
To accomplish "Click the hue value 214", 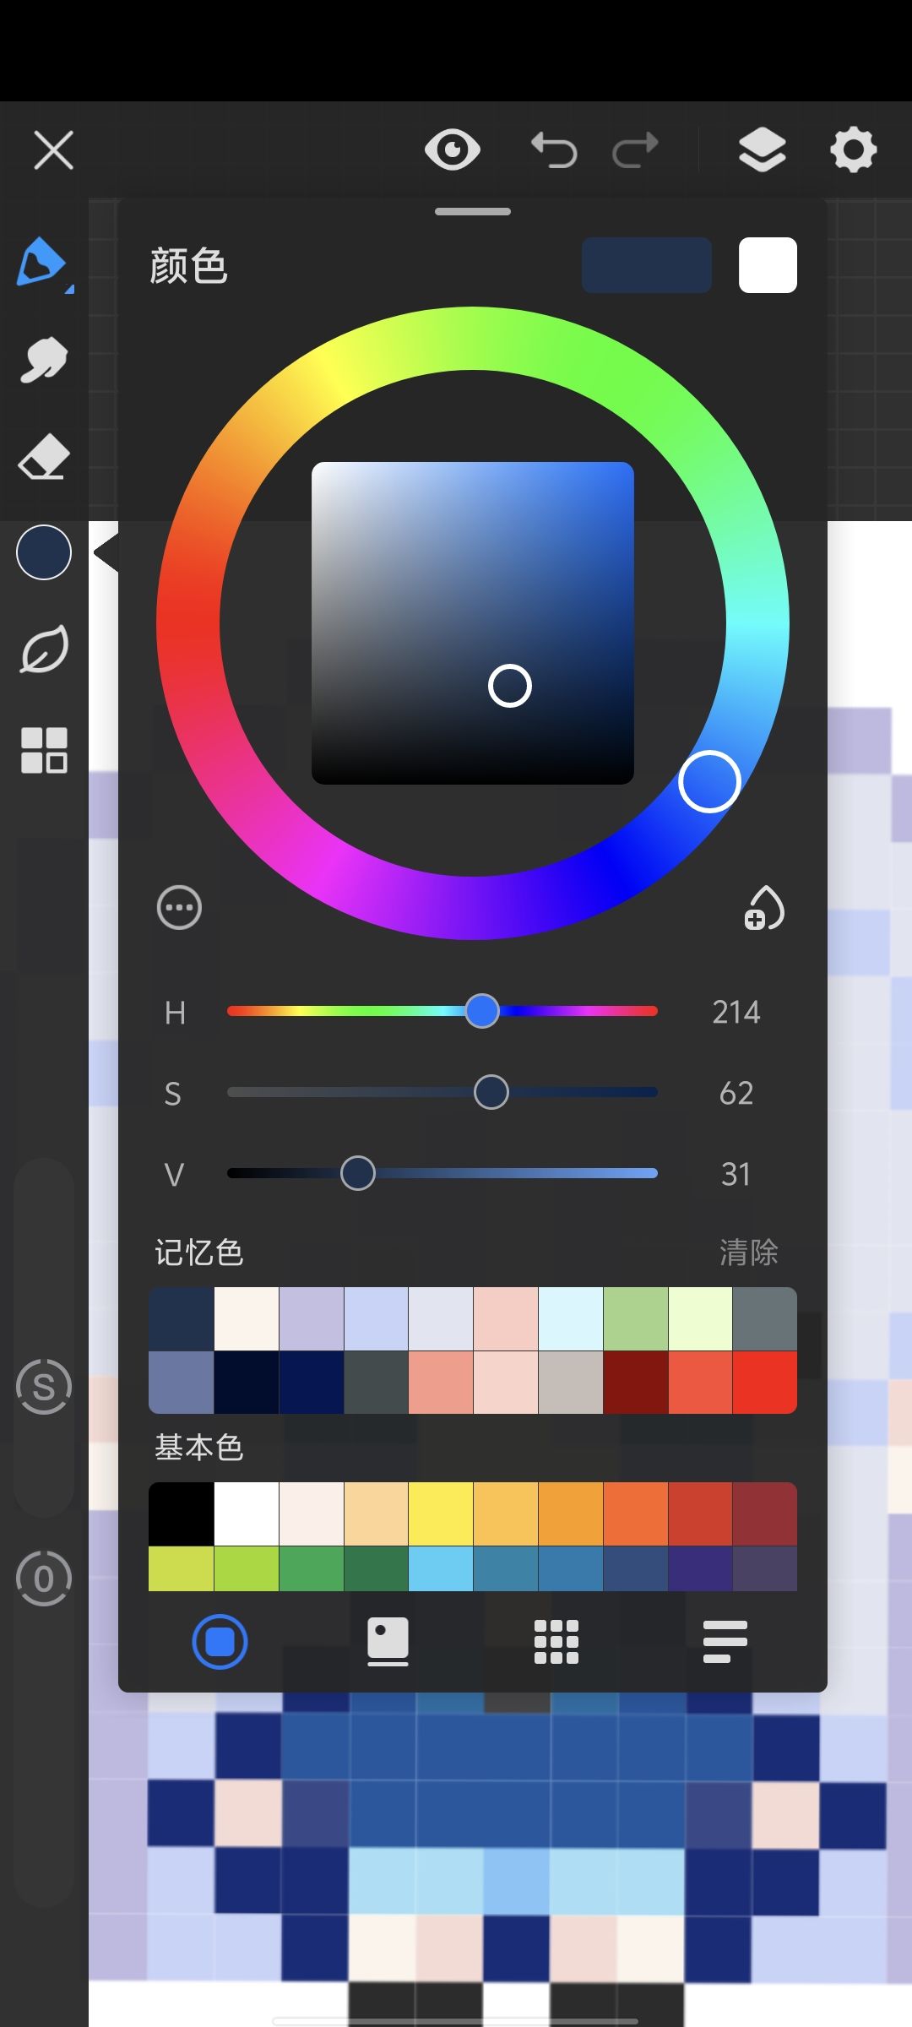I will click(736, 1012).
